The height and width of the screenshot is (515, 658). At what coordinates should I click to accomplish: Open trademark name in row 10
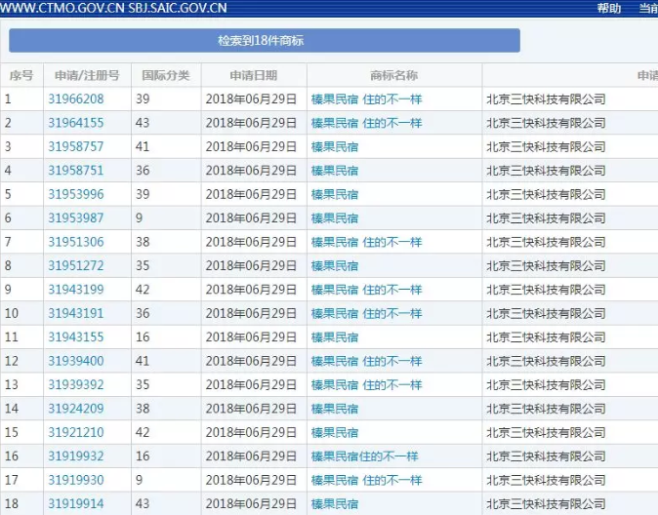[366, 314]
